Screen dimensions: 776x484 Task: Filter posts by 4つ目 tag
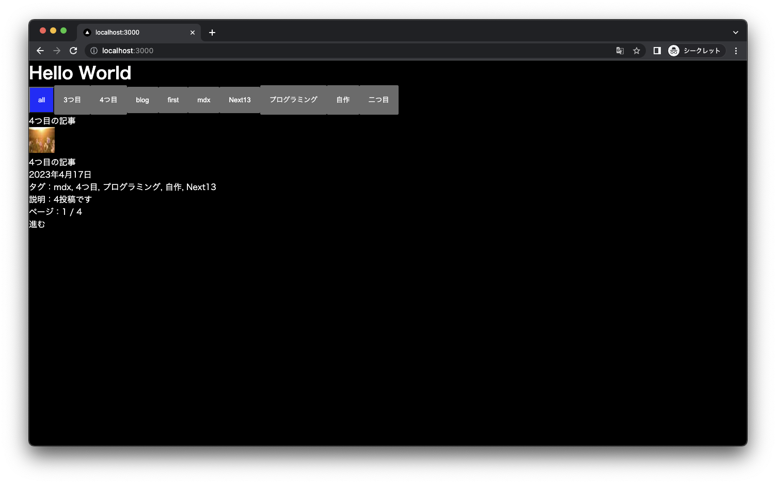pos(108,100)
